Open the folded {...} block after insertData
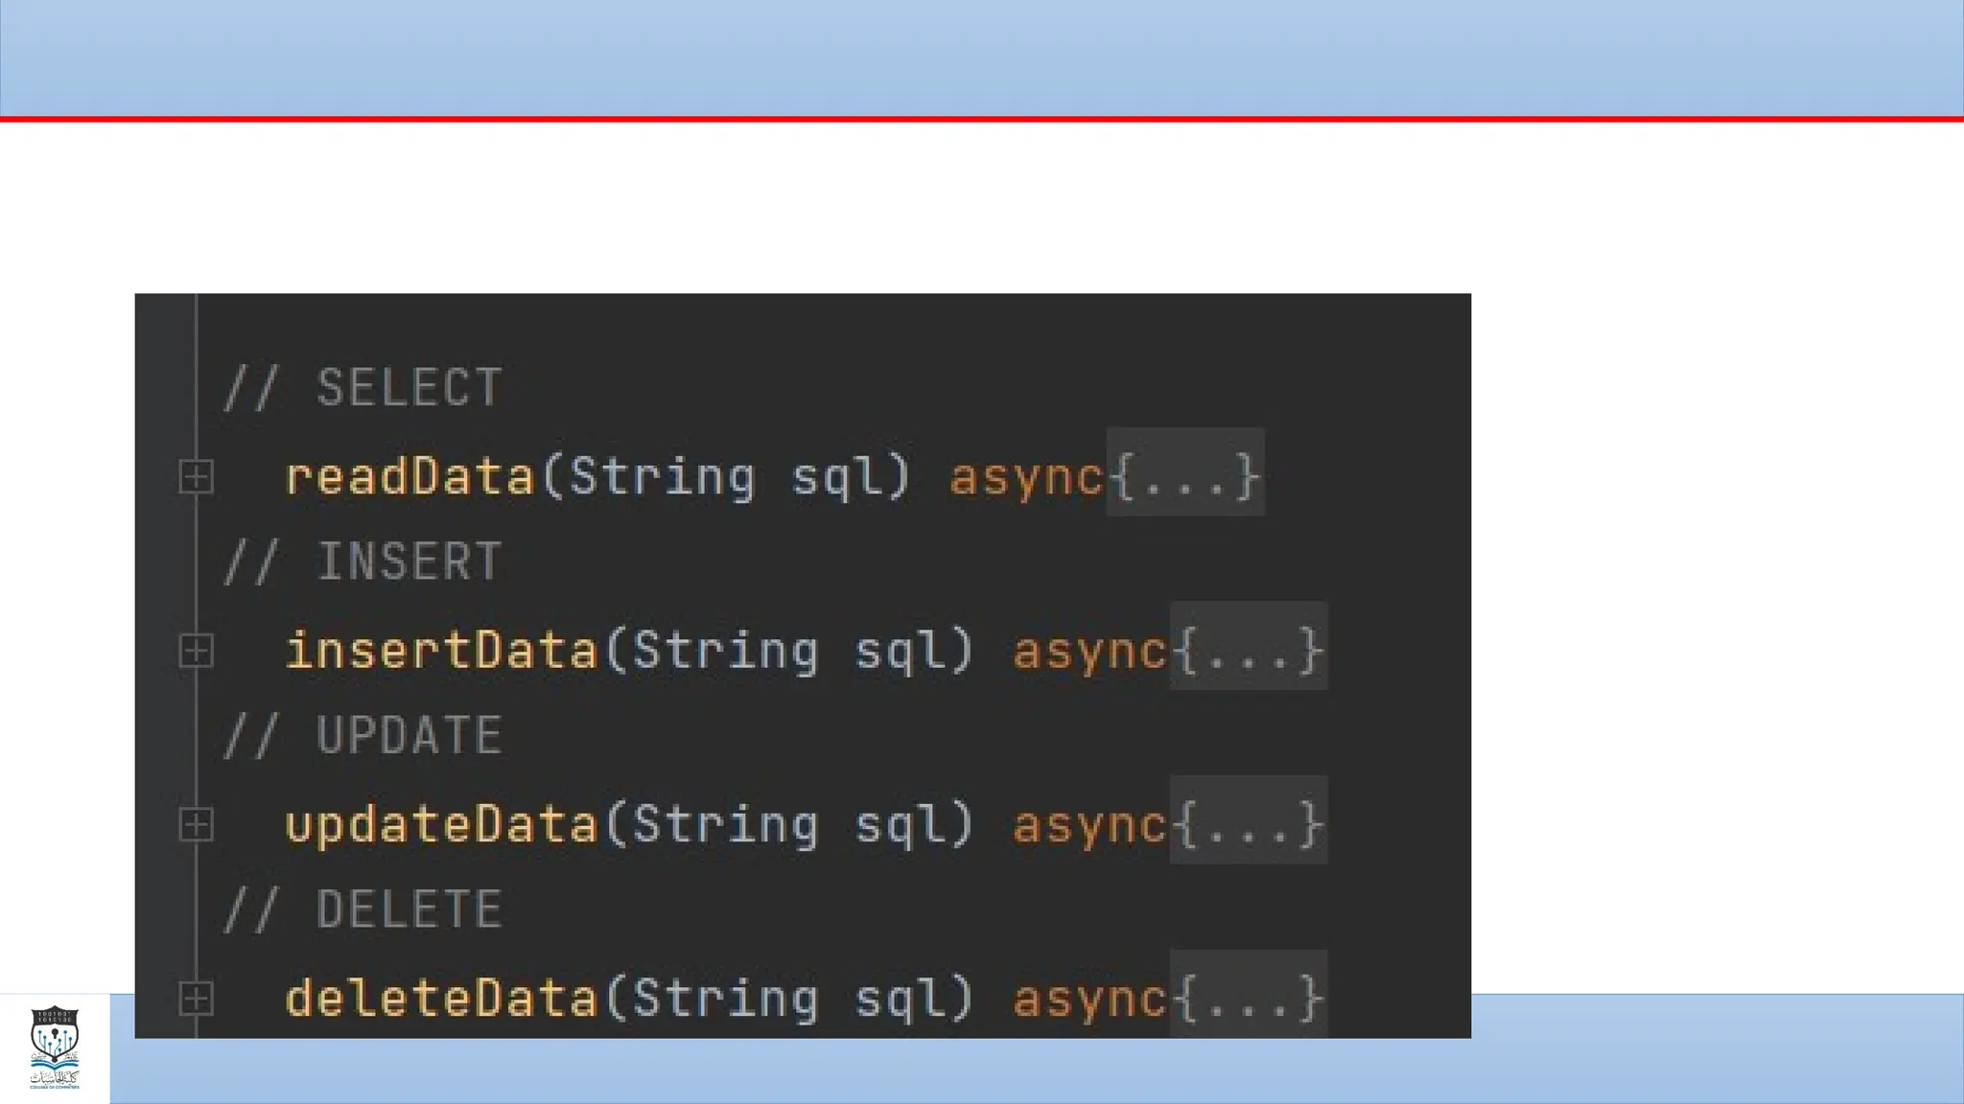 [x=1249, y=650]
